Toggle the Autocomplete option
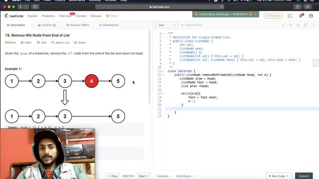The image size is (319, 179). click(192, 25)
